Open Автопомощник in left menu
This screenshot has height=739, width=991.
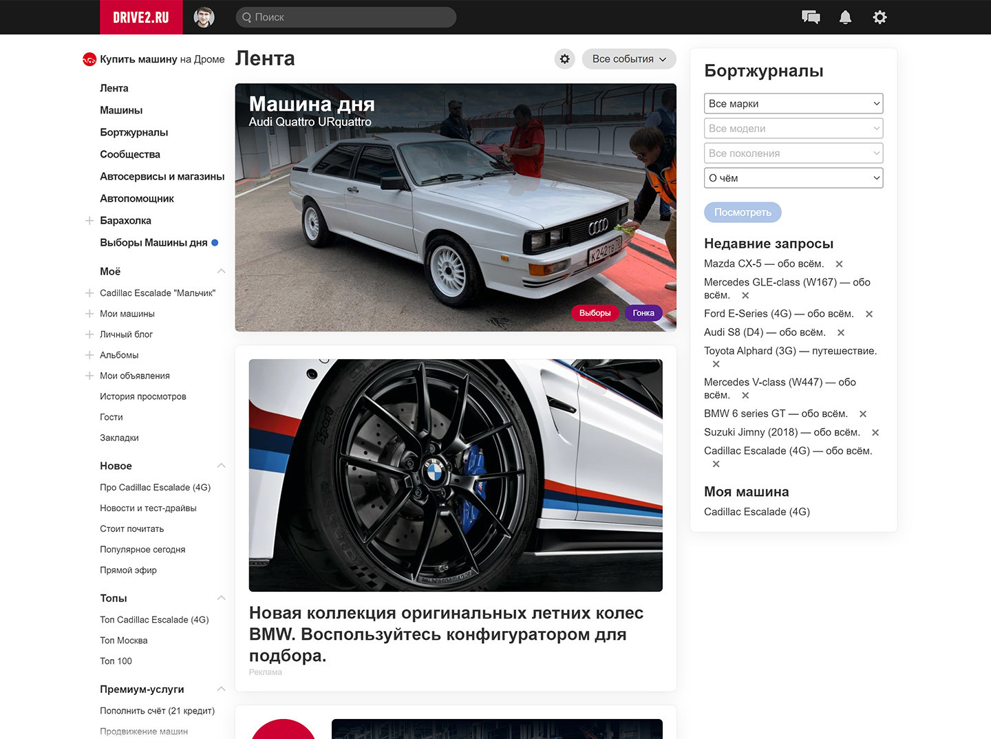(x=137, y=198)
